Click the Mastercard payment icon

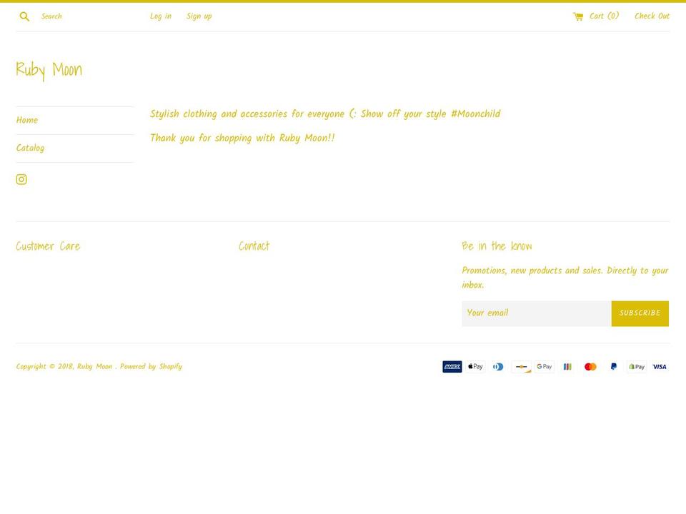tap(591, 367)
